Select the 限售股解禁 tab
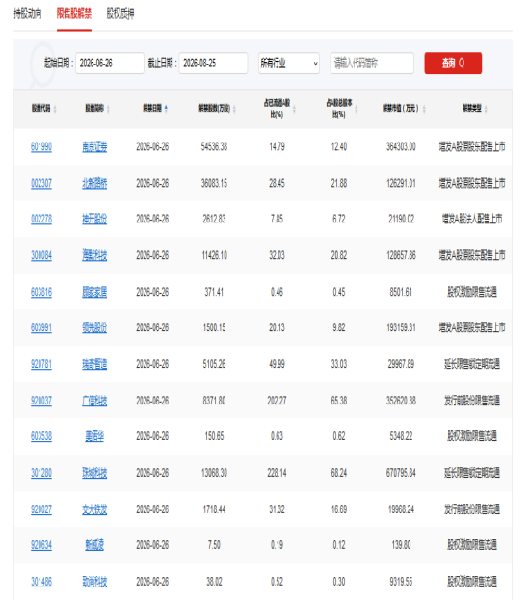This screenshot has height=600, width=529. (x=74, y=13)
